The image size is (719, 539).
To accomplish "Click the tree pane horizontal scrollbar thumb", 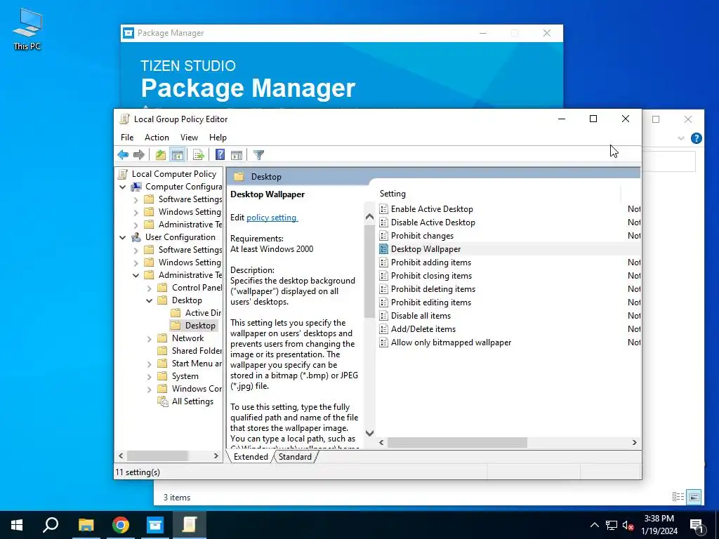I will [158, 456].
